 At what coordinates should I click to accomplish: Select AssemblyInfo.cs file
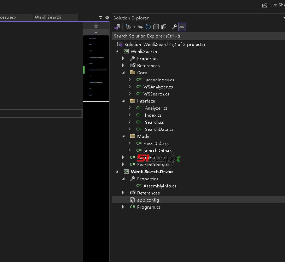pos(160,186)
